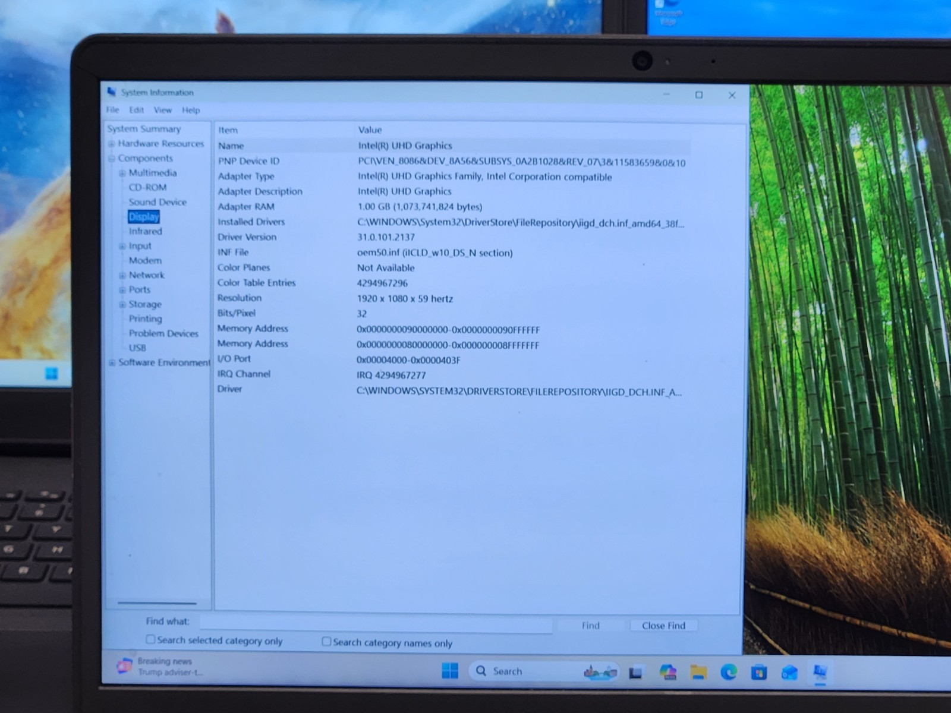Open File Explorer from the taskbar

pyautogui.click(x=698, y=672)
